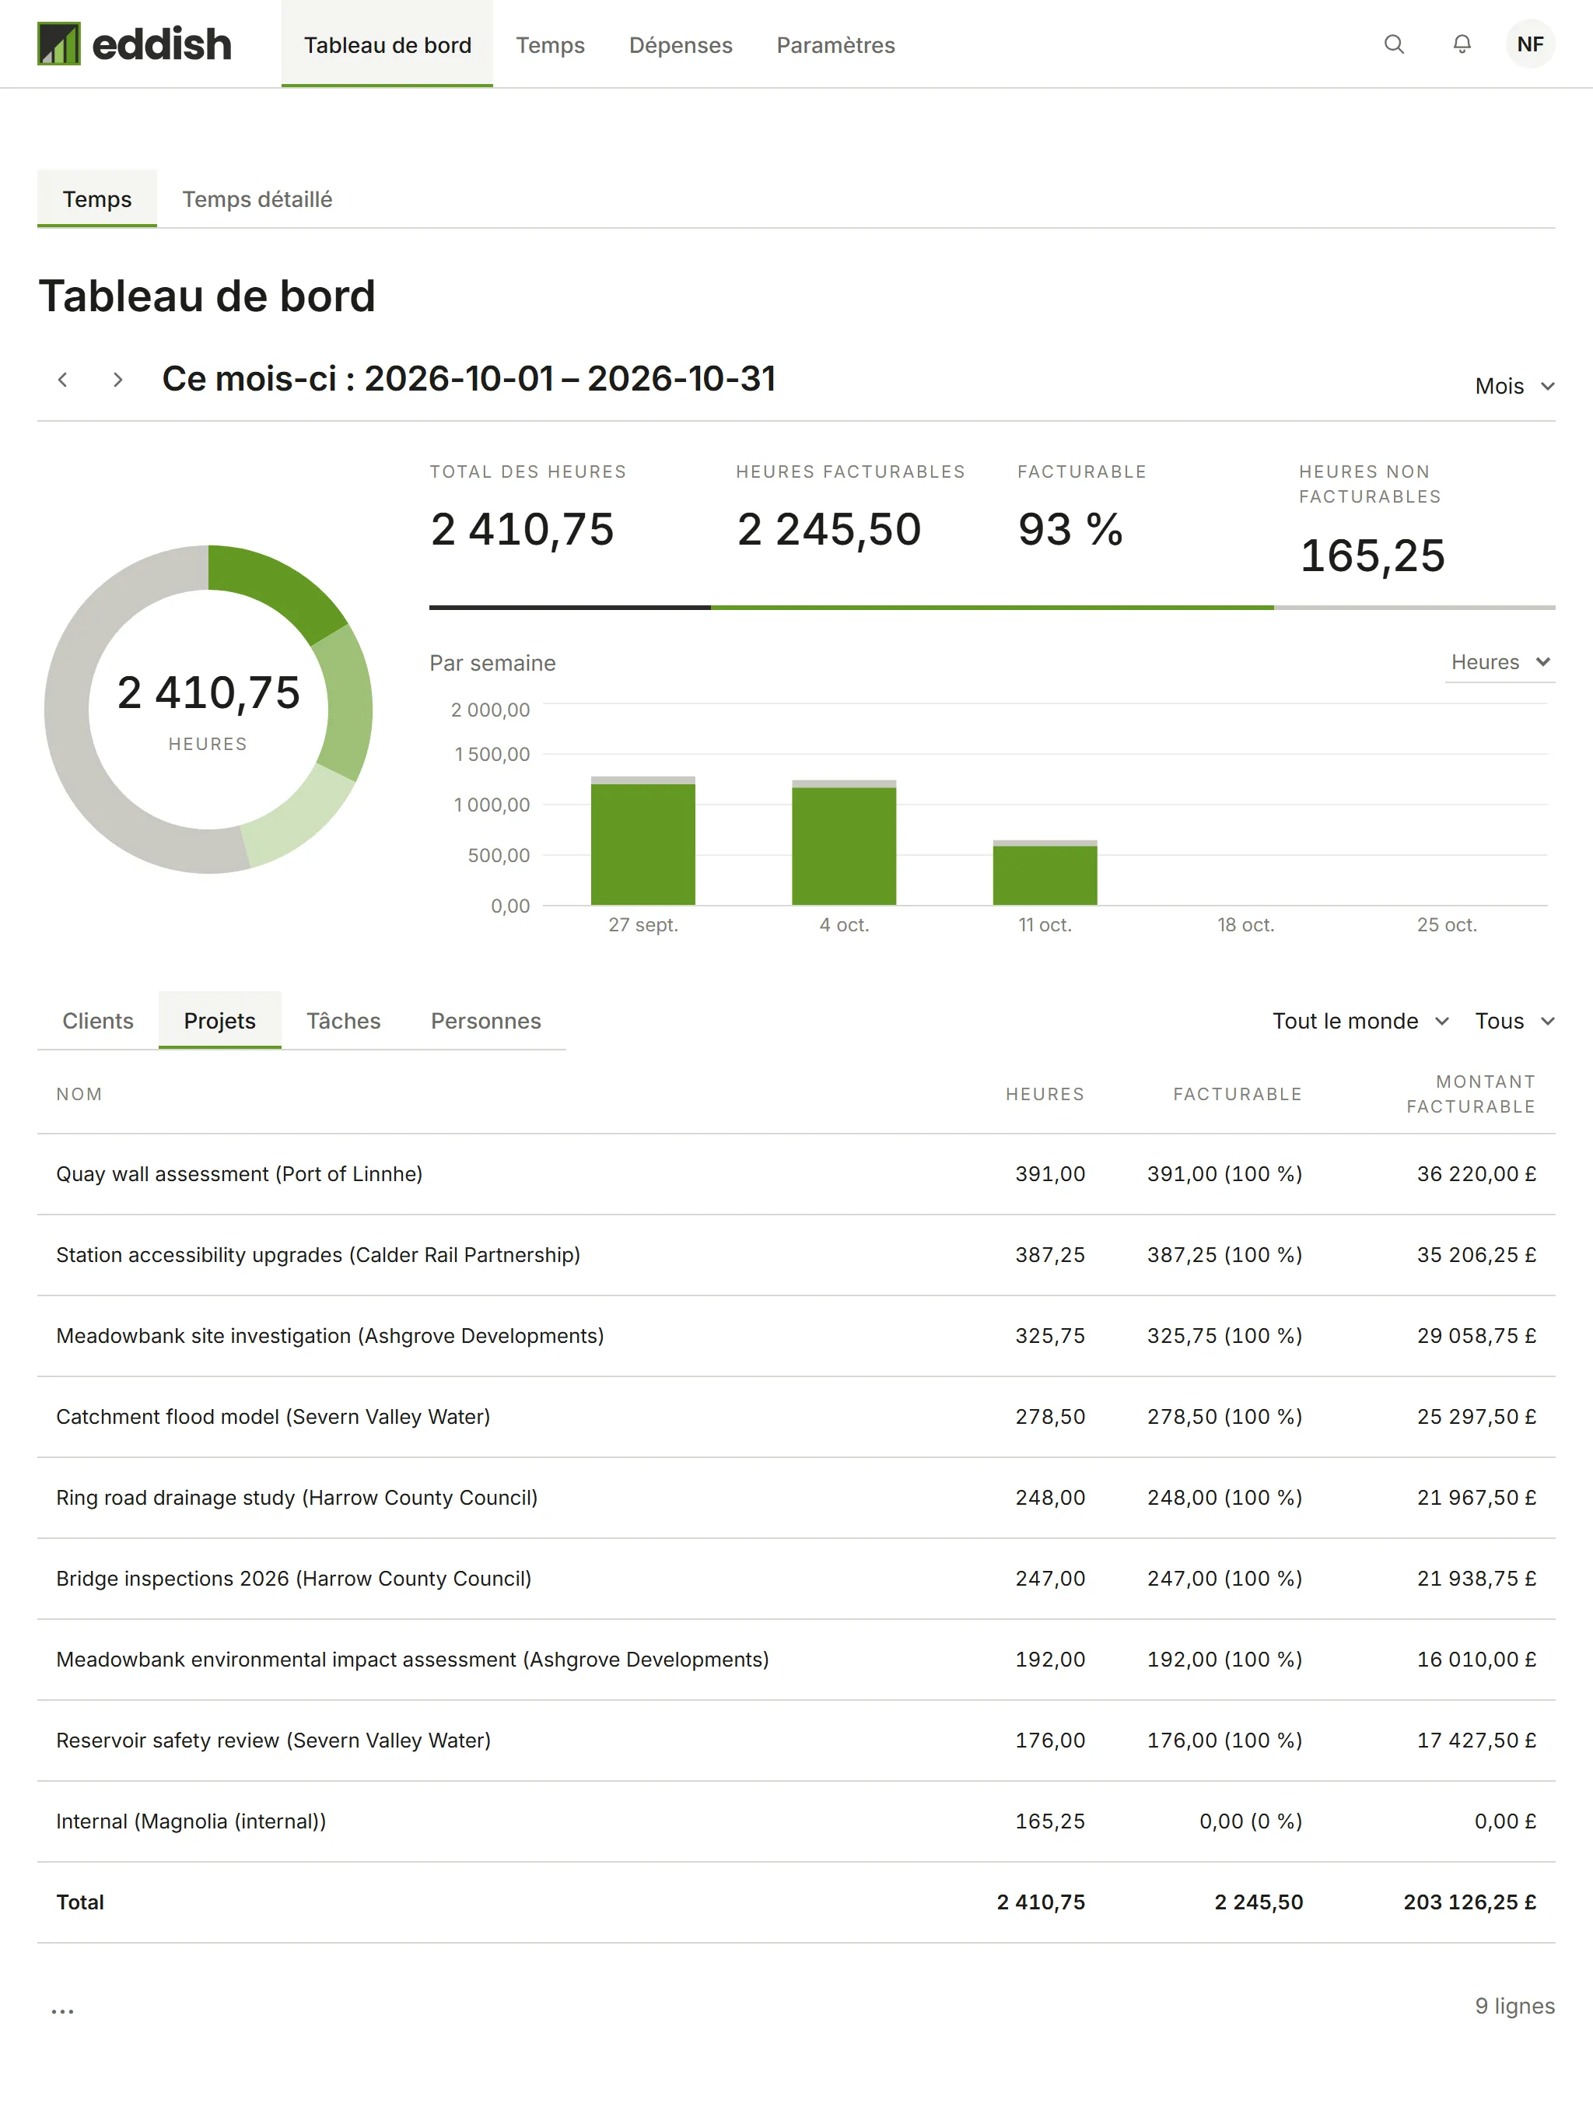
Task: Open the Mois period dropdown
Action: click(1514, 387)
